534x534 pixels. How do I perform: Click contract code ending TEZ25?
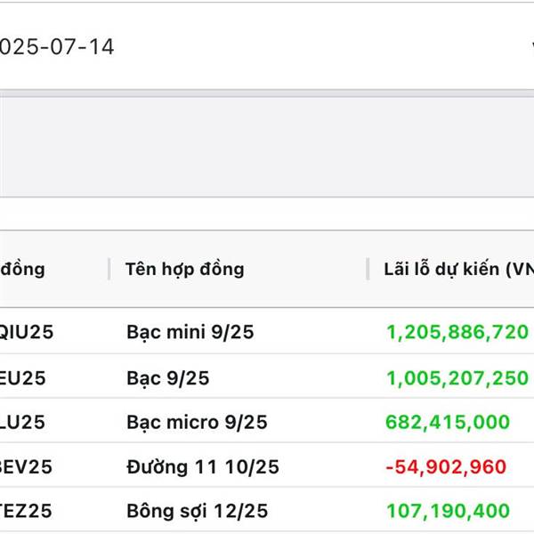26,511
